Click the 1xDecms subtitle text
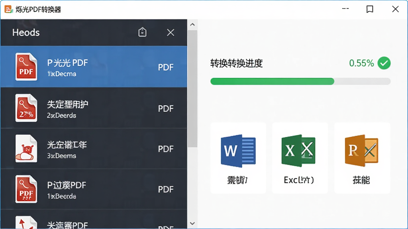Image resolution: width=408 pixels, height=229 pixels. coord(62,74)
